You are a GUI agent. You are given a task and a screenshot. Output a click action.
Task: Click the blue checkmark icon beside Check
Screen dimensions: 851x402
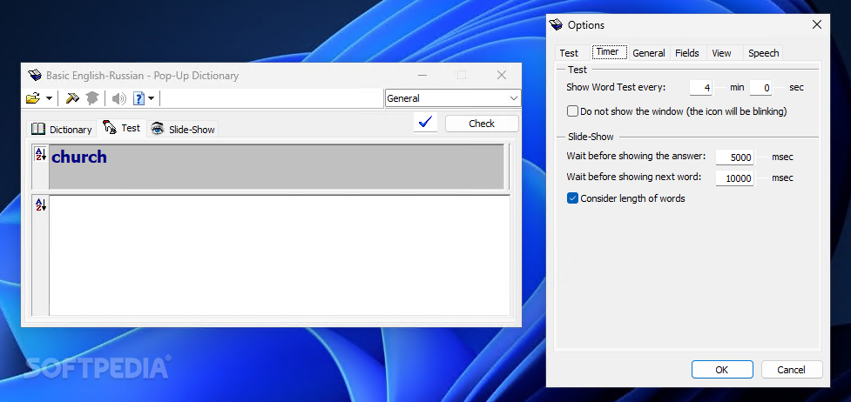pos(425,123)
